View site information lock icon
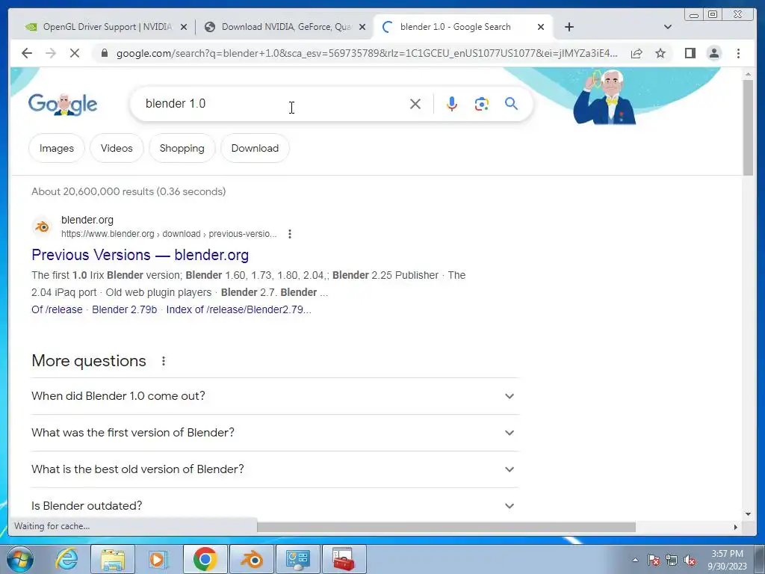This screenshot has width=765, height=574. (105, 53)
